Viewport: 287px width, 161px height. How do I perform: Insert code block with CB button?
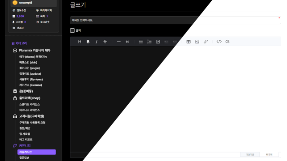[x=227, y=42]
